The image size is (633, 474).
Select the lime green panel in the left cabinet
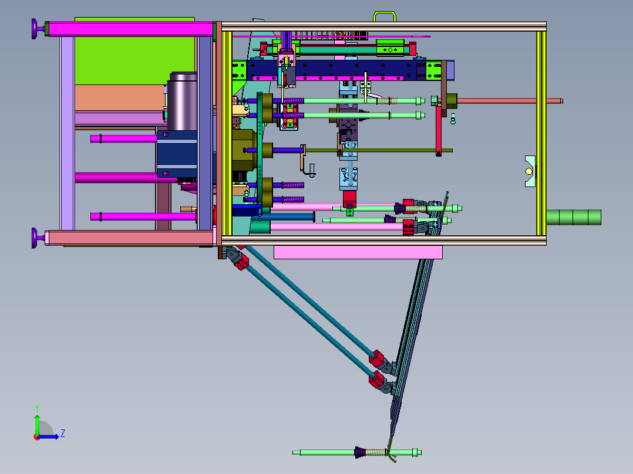[x=135, y=60]
